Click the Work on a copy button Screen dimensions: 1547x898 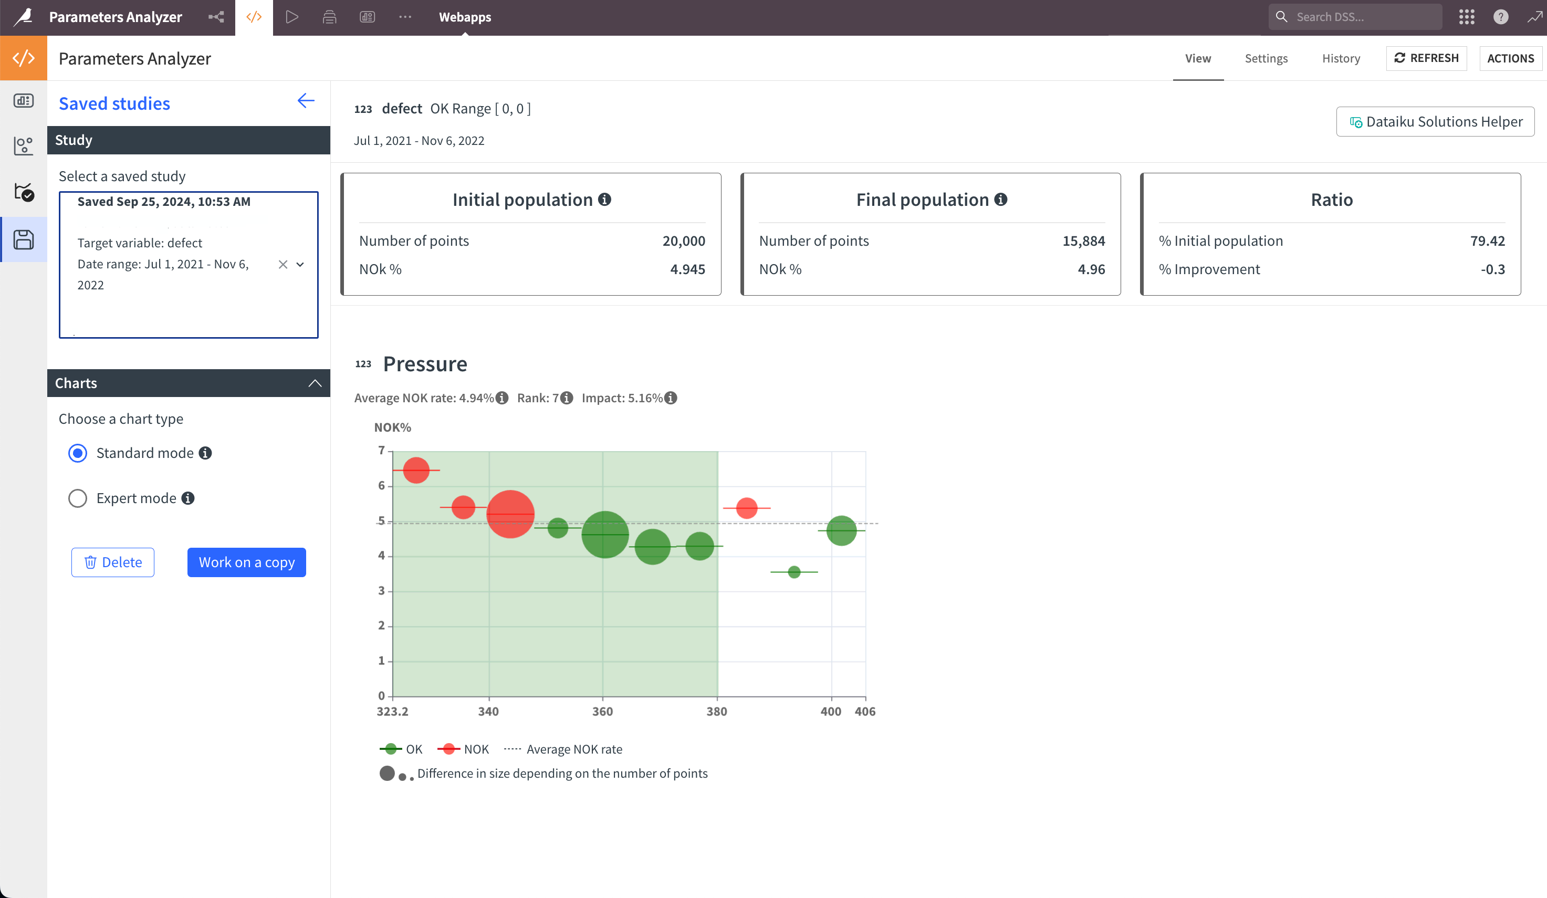coord(246,562)
